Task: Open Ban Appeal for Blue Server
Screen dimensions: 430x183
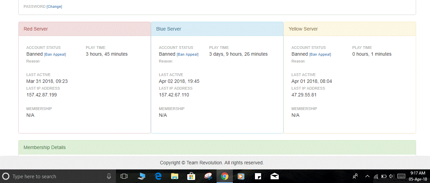Action: coord(188,54)
